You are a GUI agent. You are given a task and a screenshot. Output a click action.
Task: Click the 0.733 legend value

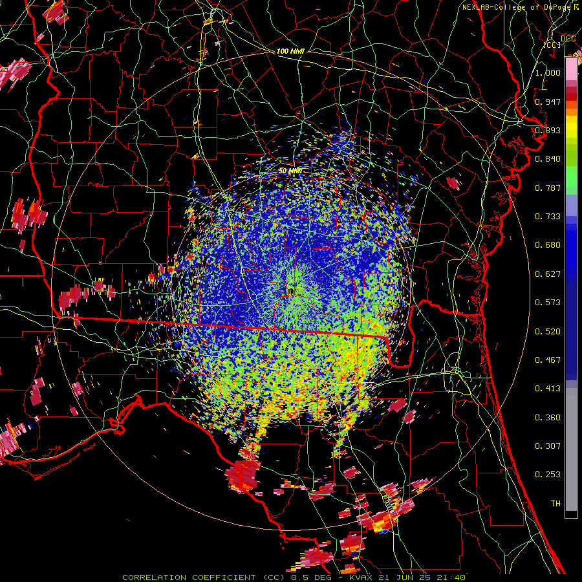[548, 217]
